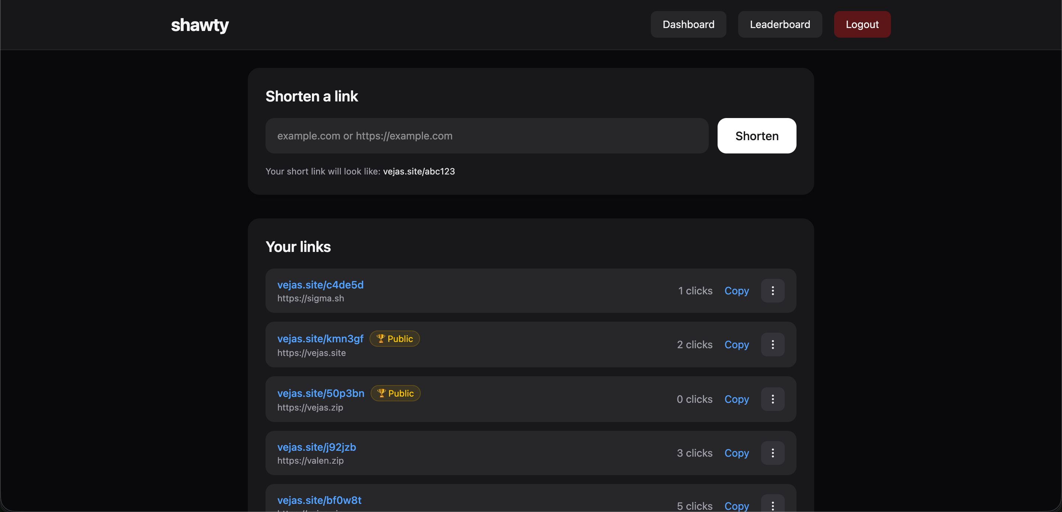Open three-dot menu for vejas.site/50p3bn
1062x512 pixels.
click(772, 399)
